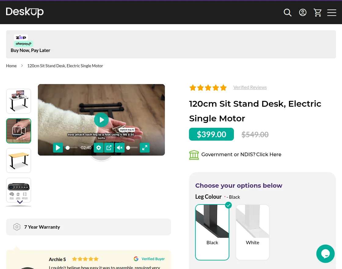The height and width of the screenshot is (269, 342).
Task: Click the Deskup logo
Action: (x=25, y=12)
